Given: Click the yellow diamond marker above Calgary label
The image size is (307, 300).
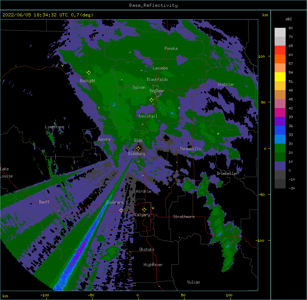Looking at the screenshot, I should pyautogui.click(x=144, y=210).
